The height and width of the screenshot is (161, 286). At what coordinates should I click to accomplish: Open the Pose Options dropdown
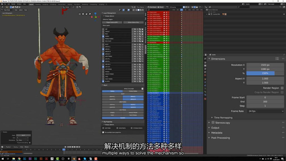[x=141, y=7]
